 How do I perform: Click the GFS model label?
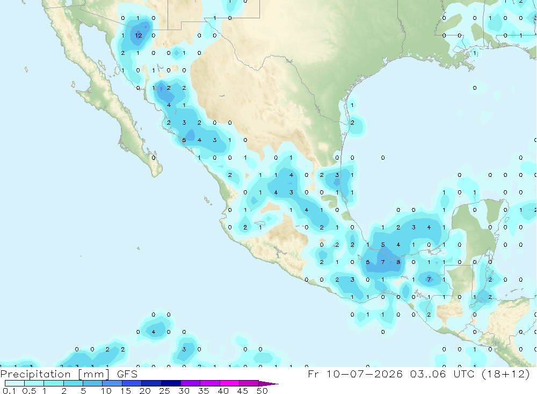click(127, 374)
